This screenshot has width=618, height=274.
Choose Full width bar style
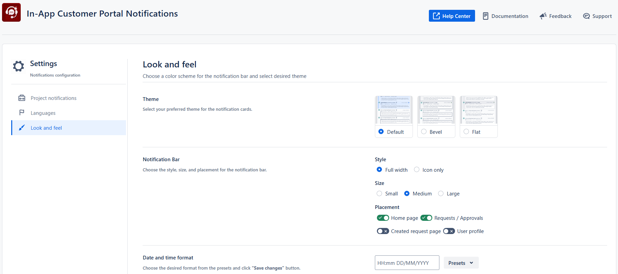(379, 170)
